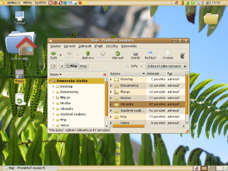This screenshot has height=171, width=228.
Task: Click the filip path bar button
Action: click(x=72, y=66)
